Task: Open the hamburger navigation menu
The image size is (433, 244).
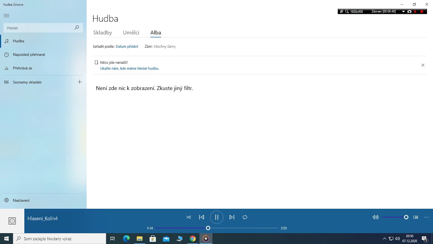Action: (x=6, y=16)
